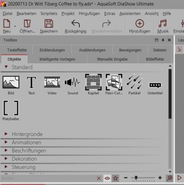The height and width of the screenshot is (185, 184).
Task: Click the Suchen search field
Action: pyautogui.click(x=48, y=178)
